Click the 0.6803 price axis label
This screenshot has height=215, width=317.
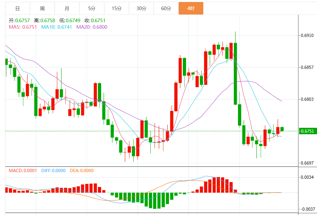tap(307, 99)
